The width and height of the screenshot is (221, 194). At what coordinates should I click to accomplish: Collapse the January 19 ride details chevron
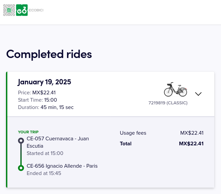pyautogui.click(x=198, y=94)
